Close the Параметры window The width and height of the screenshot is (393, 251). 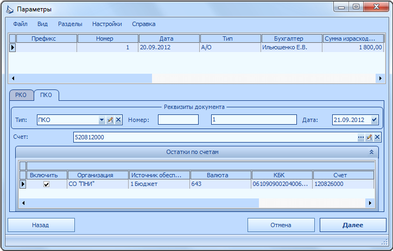(376, 7)
